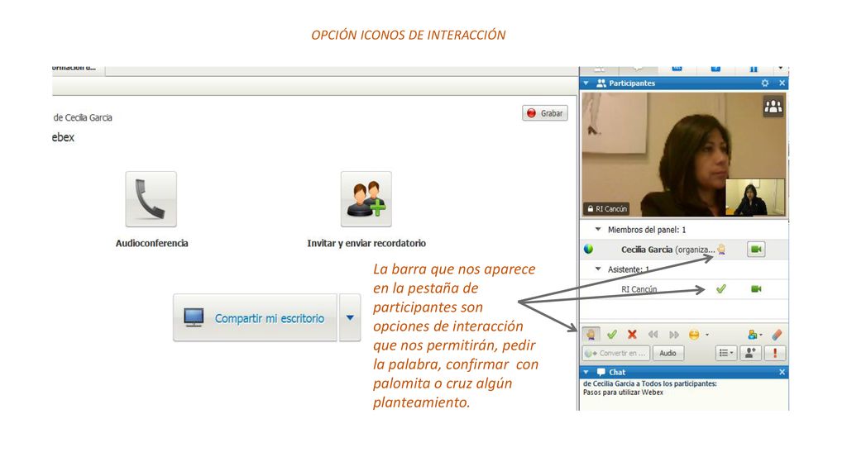This screenshot has width=847, height=476.
Task: Select Cecilia Garcia in the participants list
Action: pos(684,250)
